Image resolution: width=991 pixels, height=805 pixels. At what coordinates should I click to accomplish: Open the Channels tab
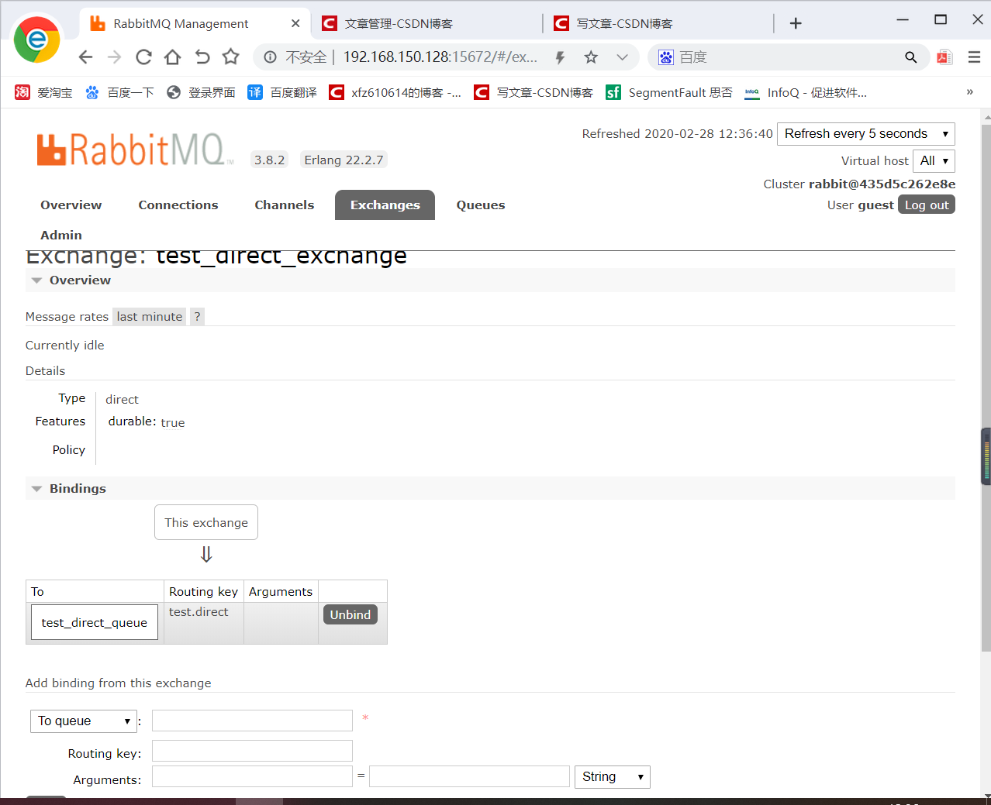point(285,205)
